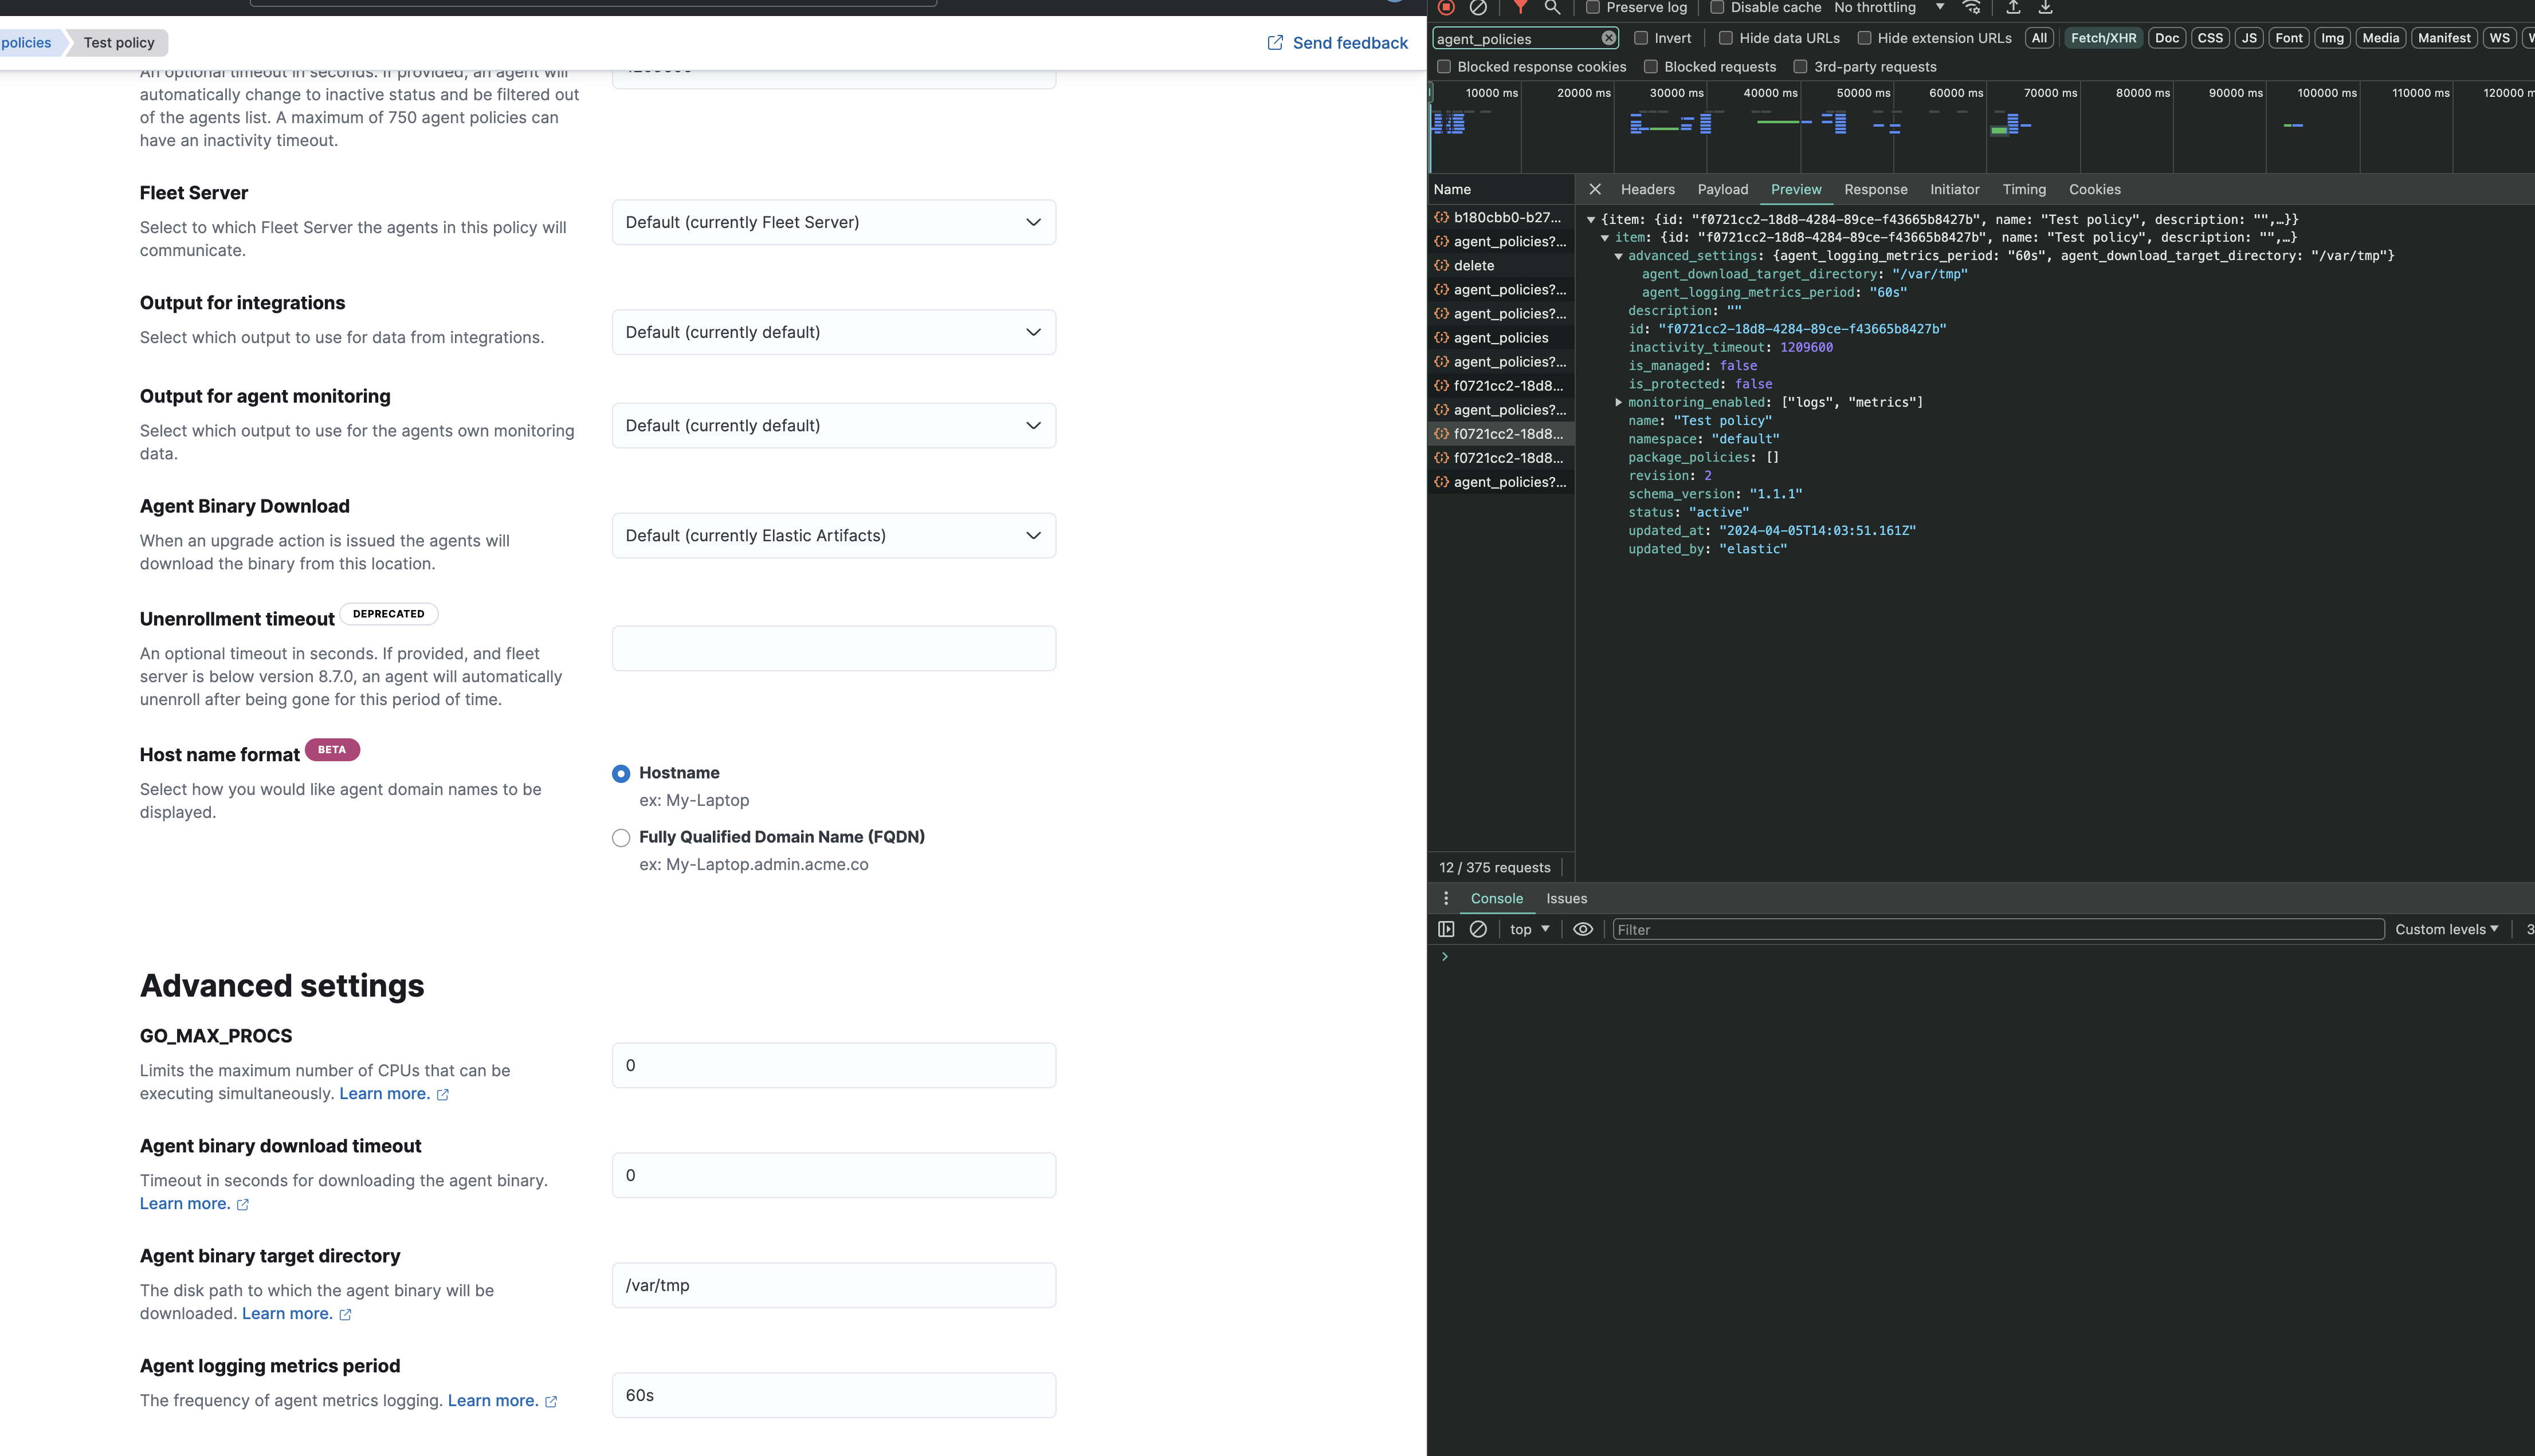Filter requests by Img type
The width and height of the screenshot is (2535, 1456).
click(2332, 38)
